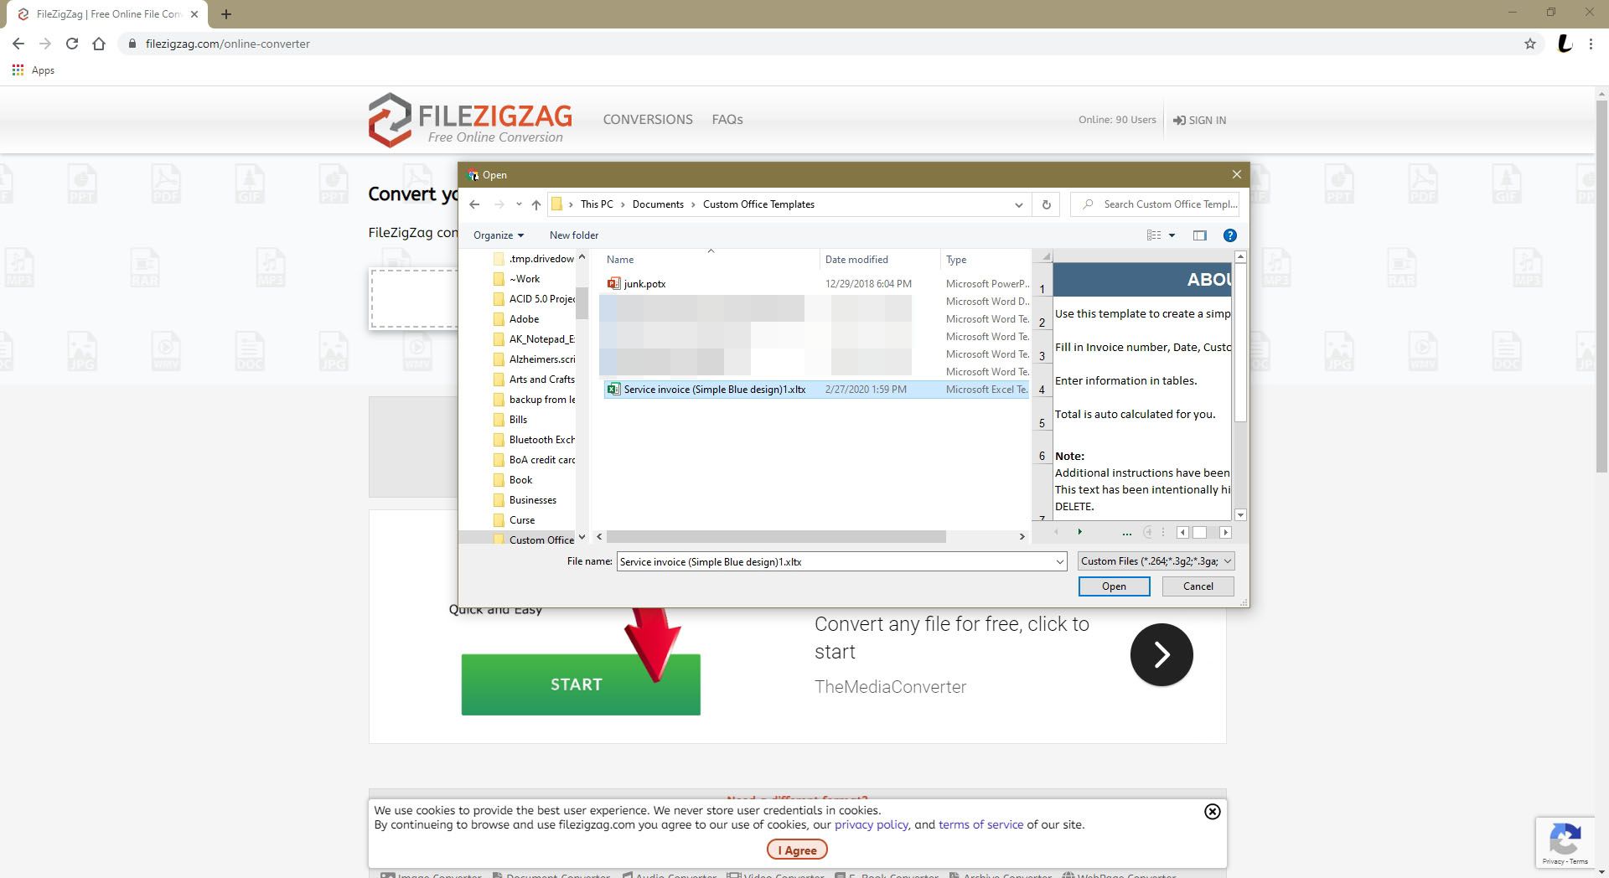
Task: Open the Apps shortcut in bookmarks bar
Action: tap(34, 70)
